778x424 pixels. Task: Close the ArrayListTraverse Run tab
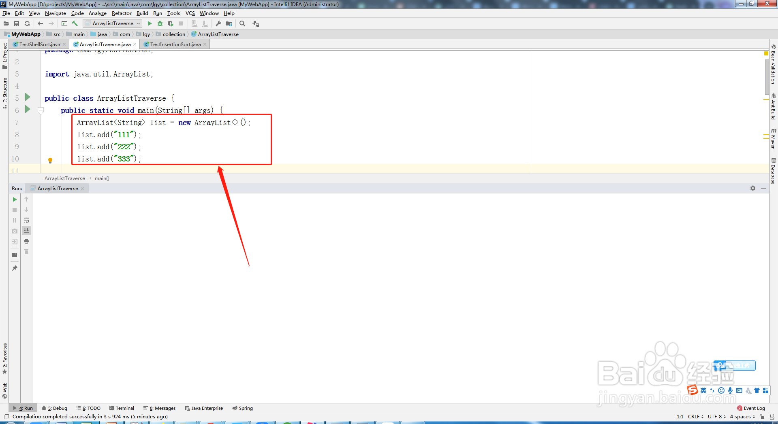(83, 189)
